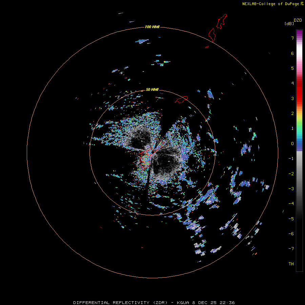Click the 0 dB value on color scale
The image size is (305, 305).
(x=292, y=144)
